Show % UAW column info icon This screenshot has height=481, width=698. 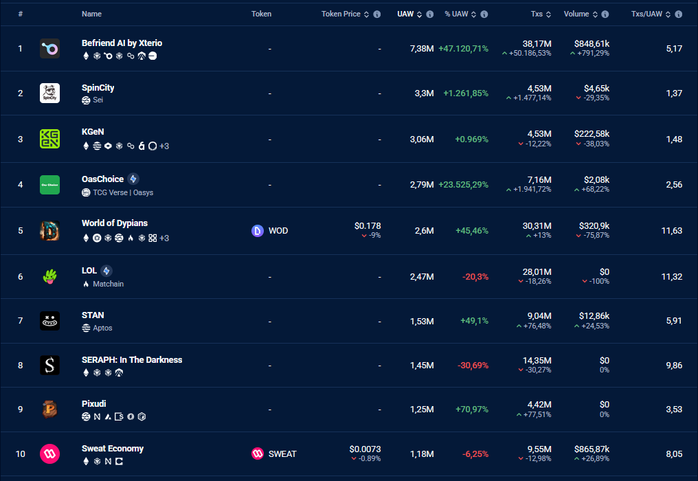tap(484, 14)
